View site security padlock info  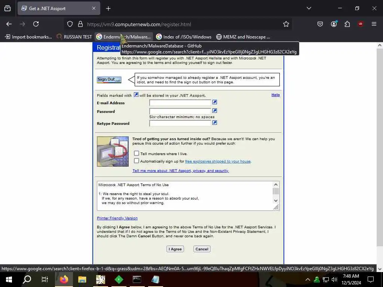coord(80,24)
